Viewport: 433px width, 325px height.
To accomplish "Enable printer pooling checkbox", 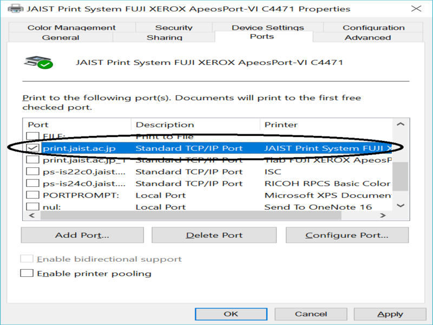I will (27, 274).
